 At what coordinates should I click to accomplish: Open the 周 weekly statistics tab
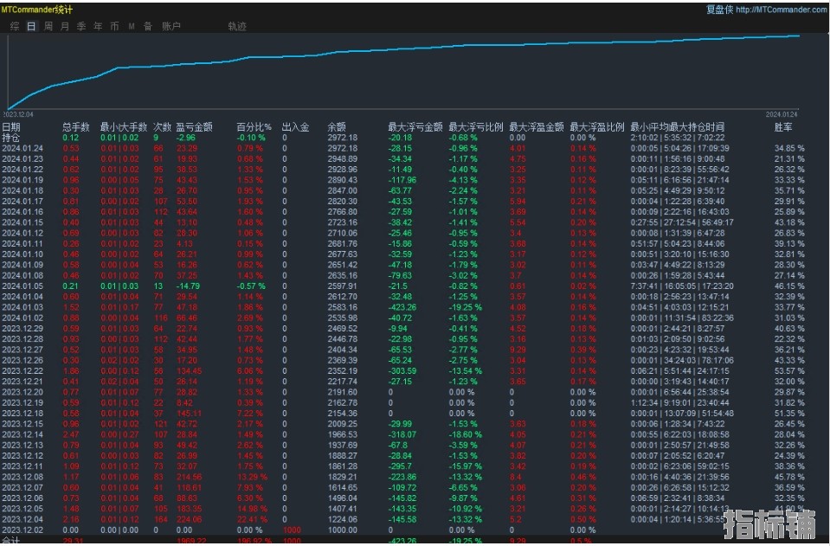48,26
